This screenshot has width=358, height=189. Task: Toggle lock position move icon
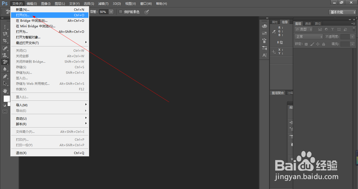tap(318, 44)
